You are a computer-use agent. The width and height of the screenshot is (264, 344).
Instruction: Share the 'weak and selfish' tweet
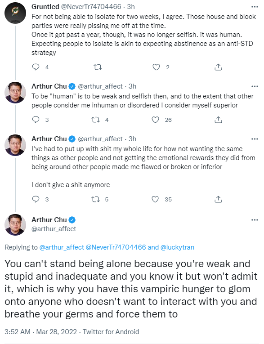(x=218, y=120)
